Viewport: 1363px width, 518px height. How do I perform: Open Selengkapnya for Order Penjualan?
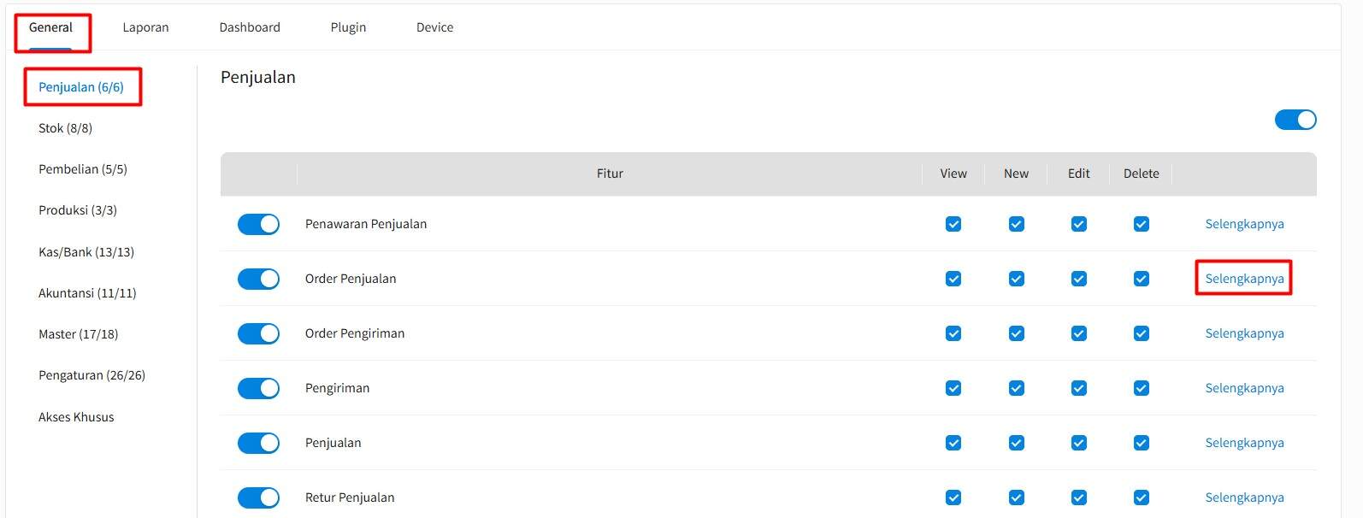tap(1244, 279)
